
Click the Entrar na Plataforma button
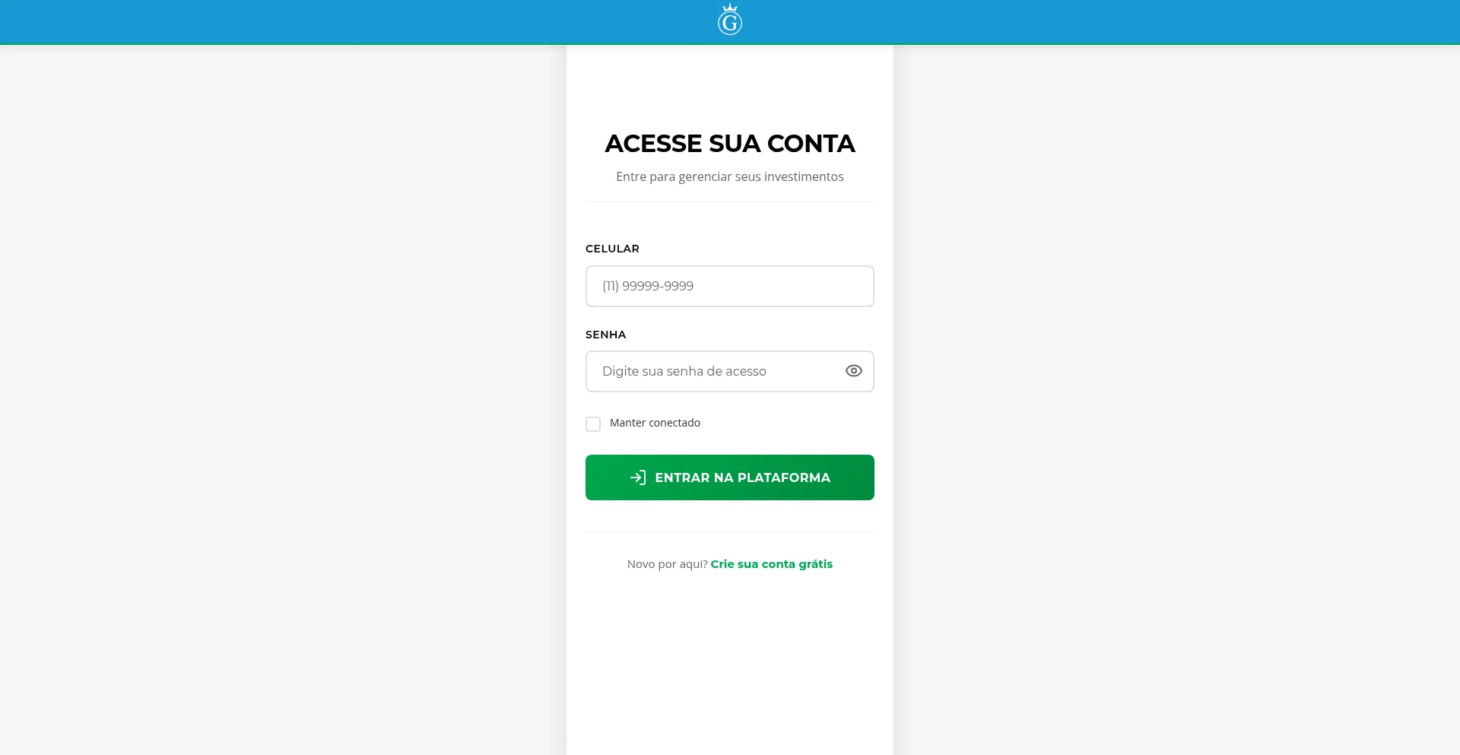(x=730, y=477)
